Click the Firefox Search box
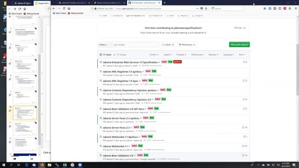This screenshot has width=299, height=168. point(227,8)
